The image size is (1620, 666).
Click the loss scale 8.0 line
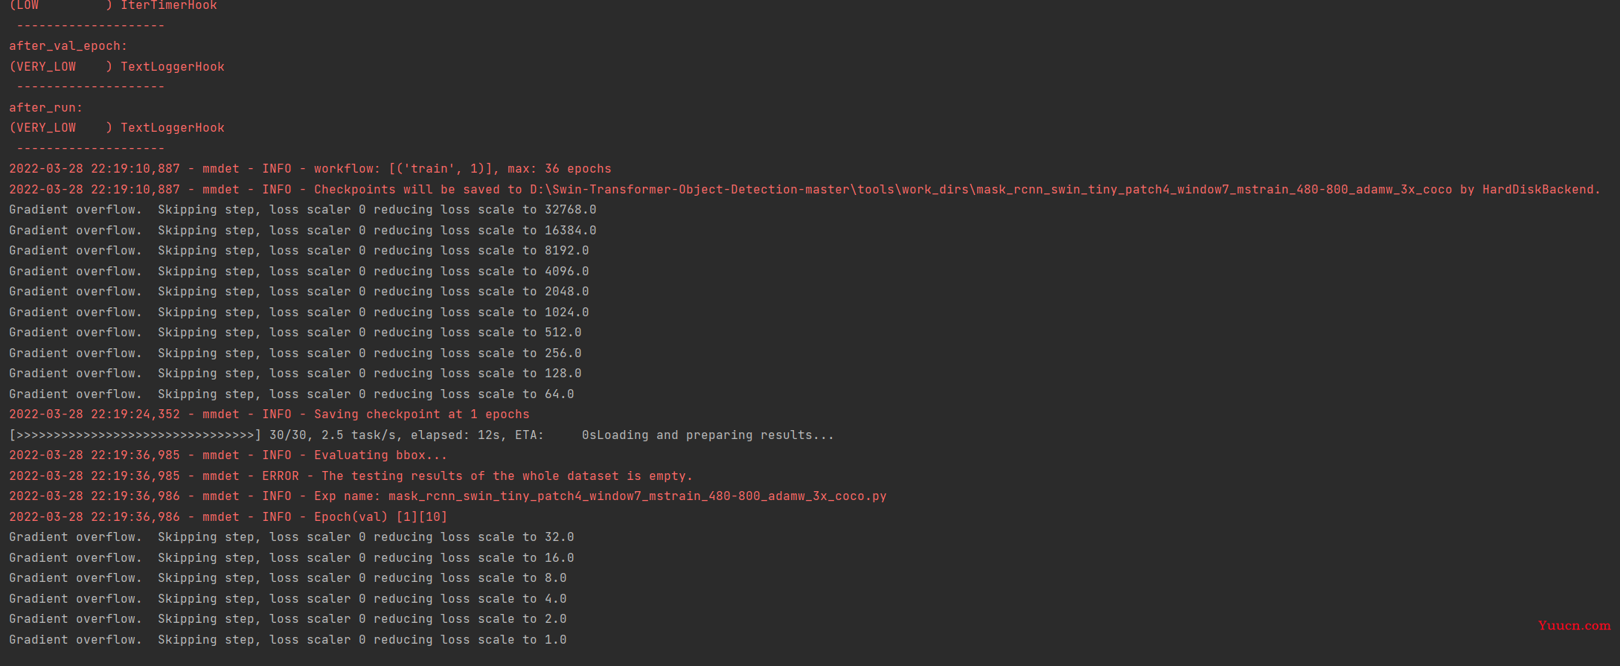coord(288,578)
